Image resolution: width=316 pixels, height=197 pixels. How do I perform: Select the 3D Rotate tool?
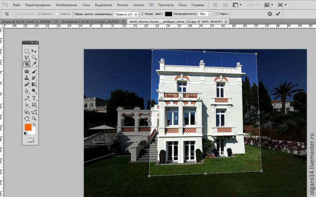point(27,112)
